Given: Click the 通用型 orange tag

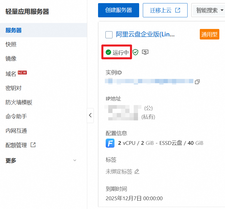Looking at the screenshot, I should pos(209,35).
